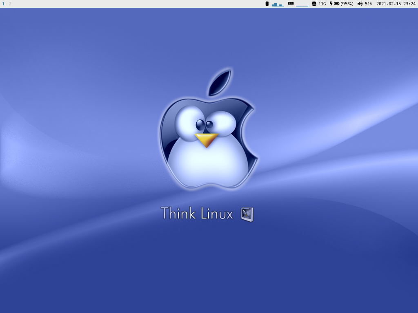Click the CPU chip icon
The height and width of the screenshot is (313, 418).
[x=267, y=4]
